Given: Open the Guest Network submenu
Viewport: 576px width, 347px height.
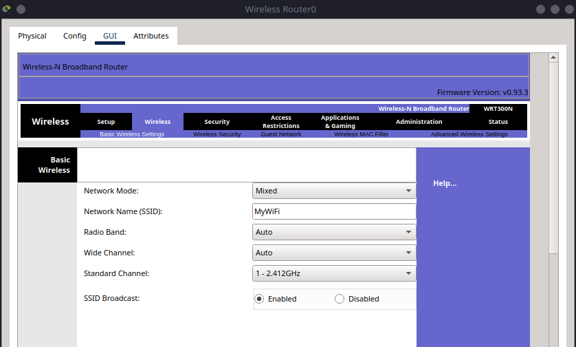Looking at the screenshot, I should (x=281, y=134).
